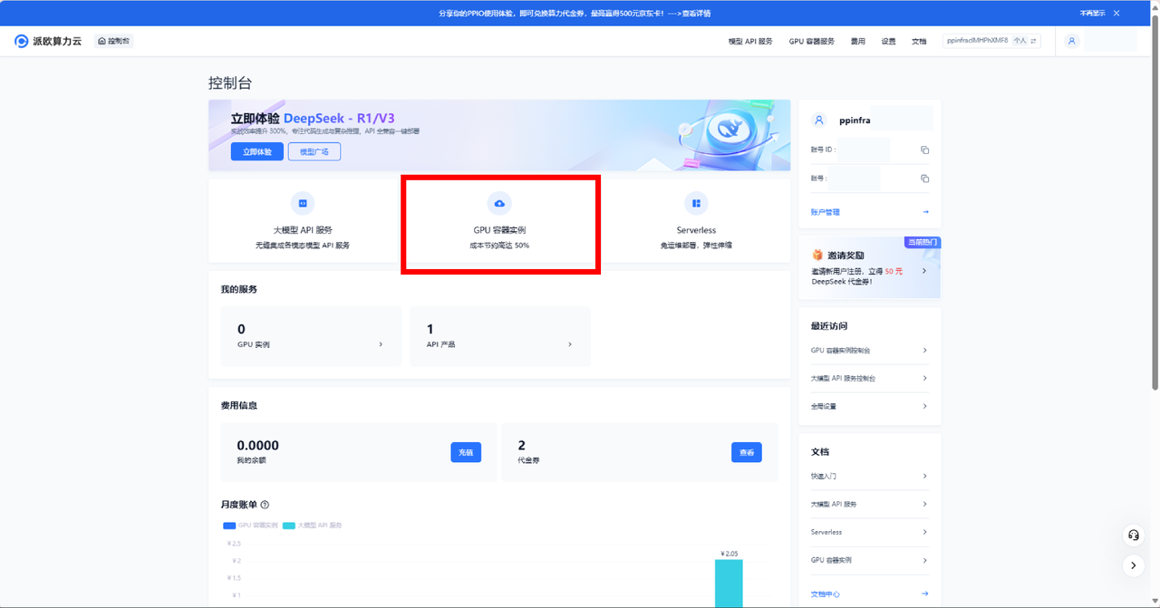Image resolution: width=1160 pixels, height=608 pixels.
Task: Click the arrow next to 账户管理
Action: (925, 212)
